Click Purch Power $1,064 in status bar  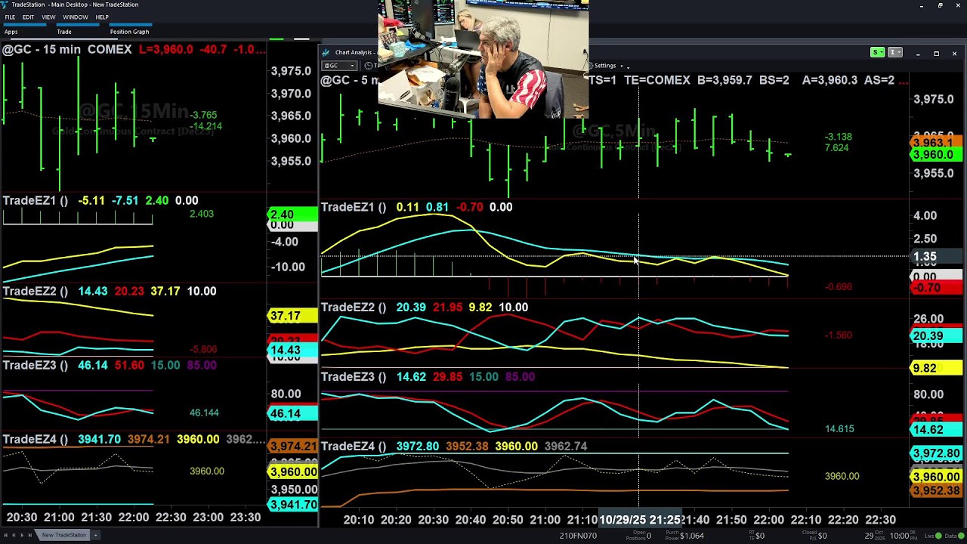pyautogui.click(x=684, y=536)
